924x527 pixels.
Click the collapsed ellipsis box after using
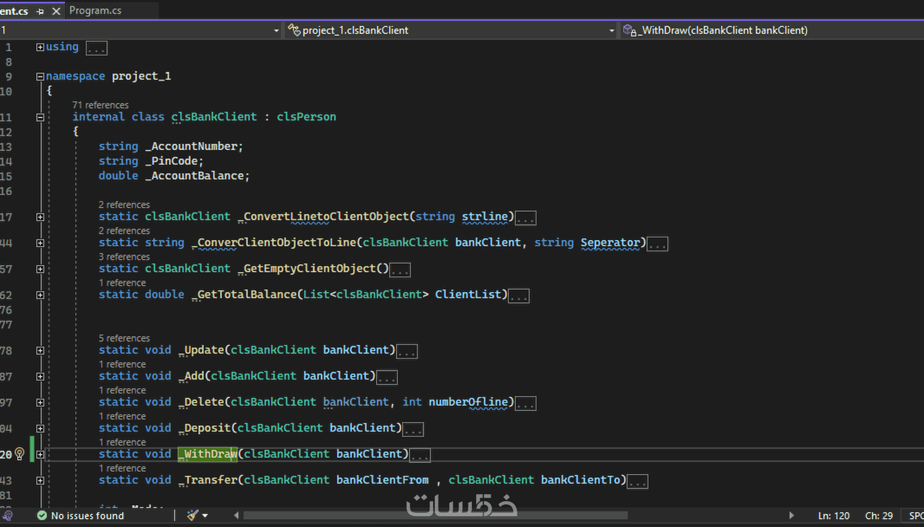(97, 48)
